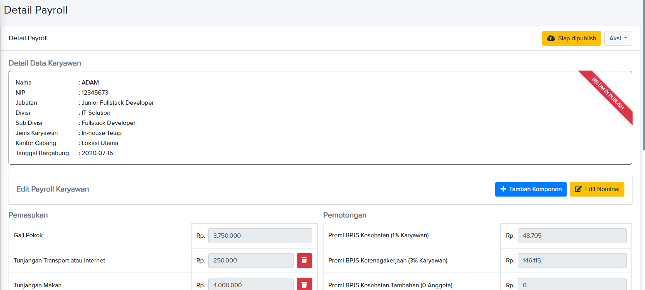The height and width of the screenshot is (290, 645).
Task: Click the plus icon on Tambah Komponen
Action: pos(503,189)
